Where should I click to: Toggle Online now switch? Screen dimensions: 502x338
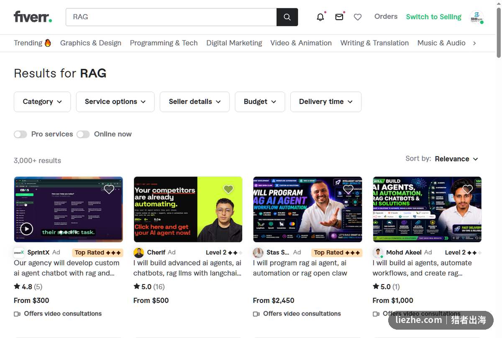83,134
